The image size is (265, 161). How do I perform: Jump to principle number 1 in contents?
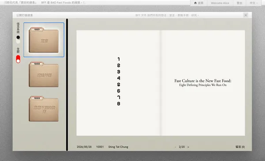pyautogui.click(x=119, y=59)
